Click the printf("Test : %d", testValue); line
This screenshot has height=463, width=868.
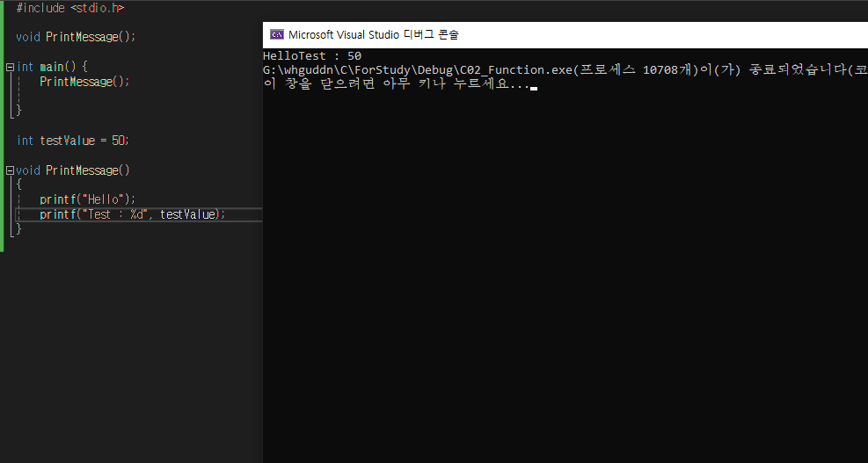coord(133,214)
